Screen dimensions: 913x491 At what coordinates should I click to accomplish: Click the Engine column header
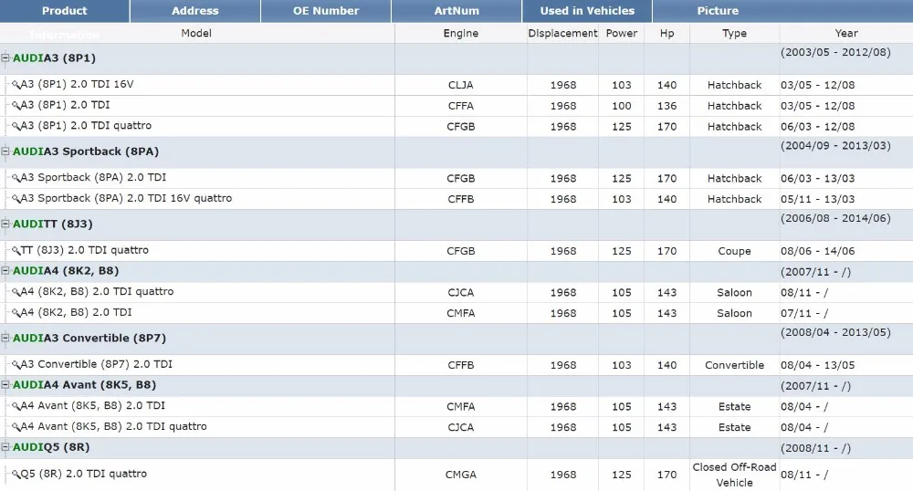pyautogui.click(x=460, y=33)
